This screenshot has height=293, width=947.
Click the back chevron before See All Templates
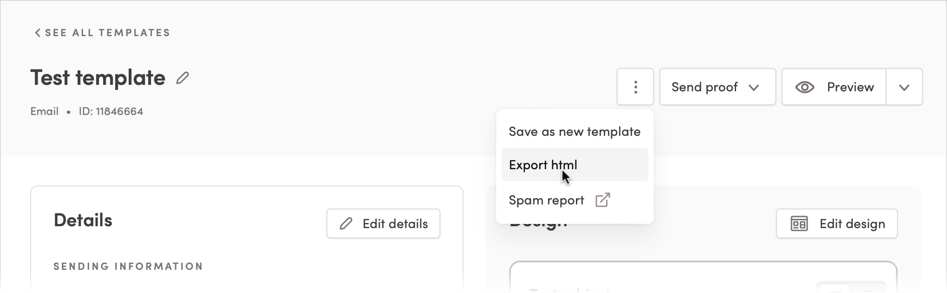click(x=38, y=33)
